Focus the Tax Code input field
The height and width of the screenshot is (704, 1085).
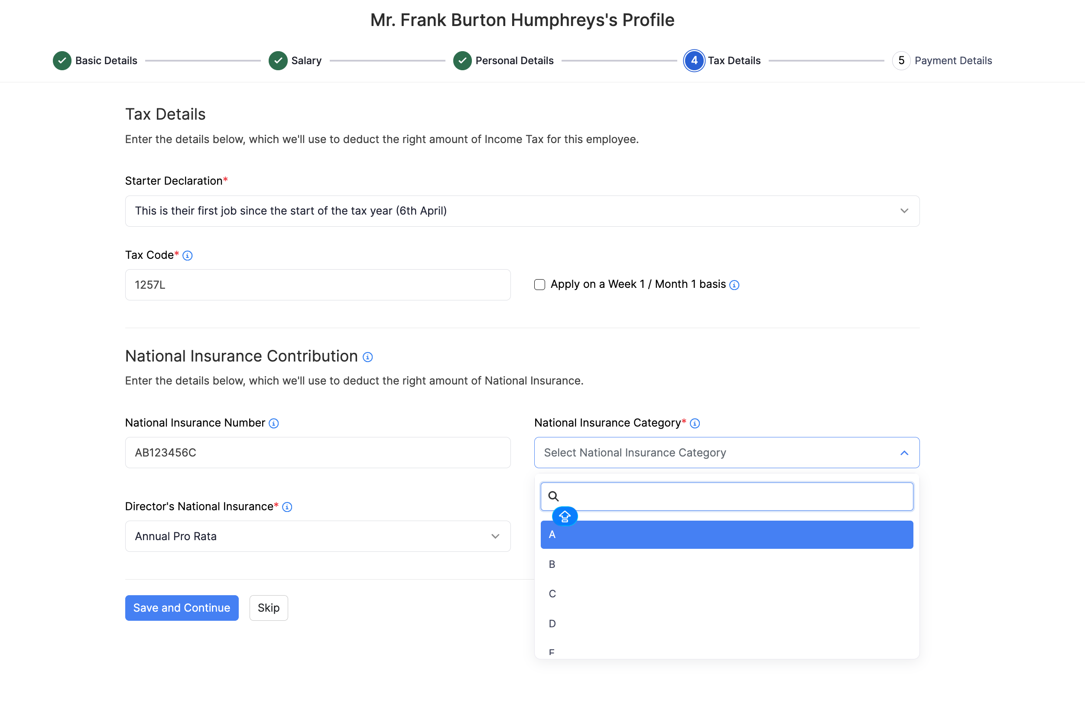pyautogui.click(x=318, y=285)
